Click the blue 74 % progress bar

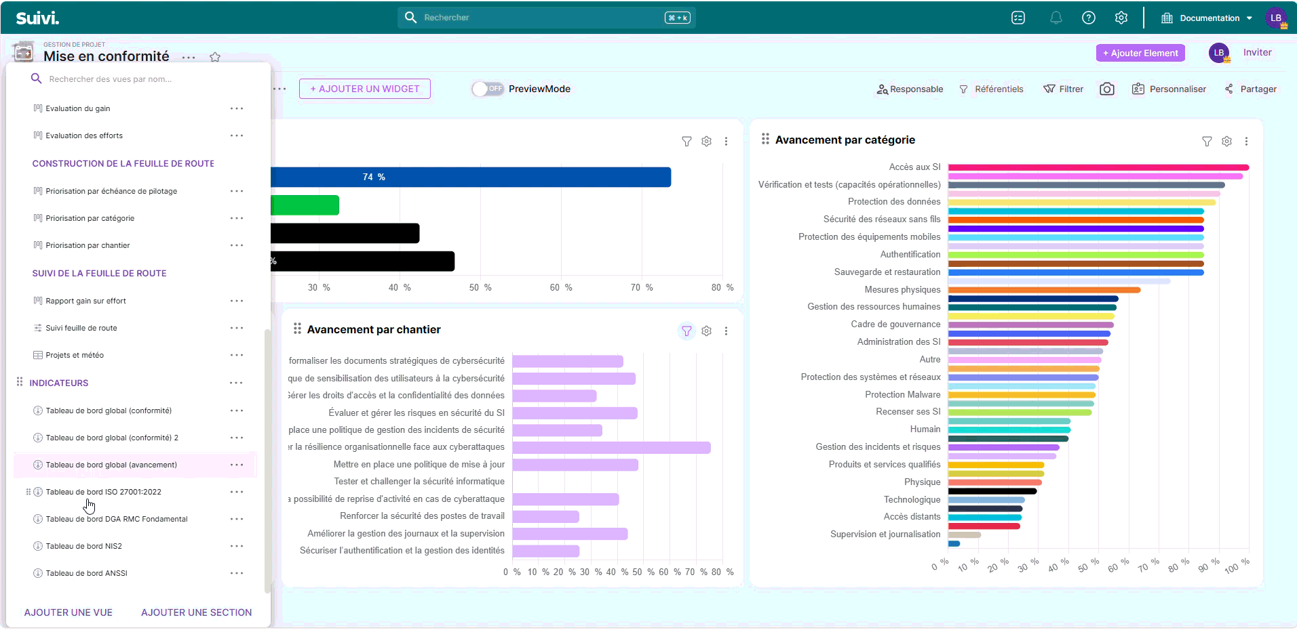[x=470, y=177]
